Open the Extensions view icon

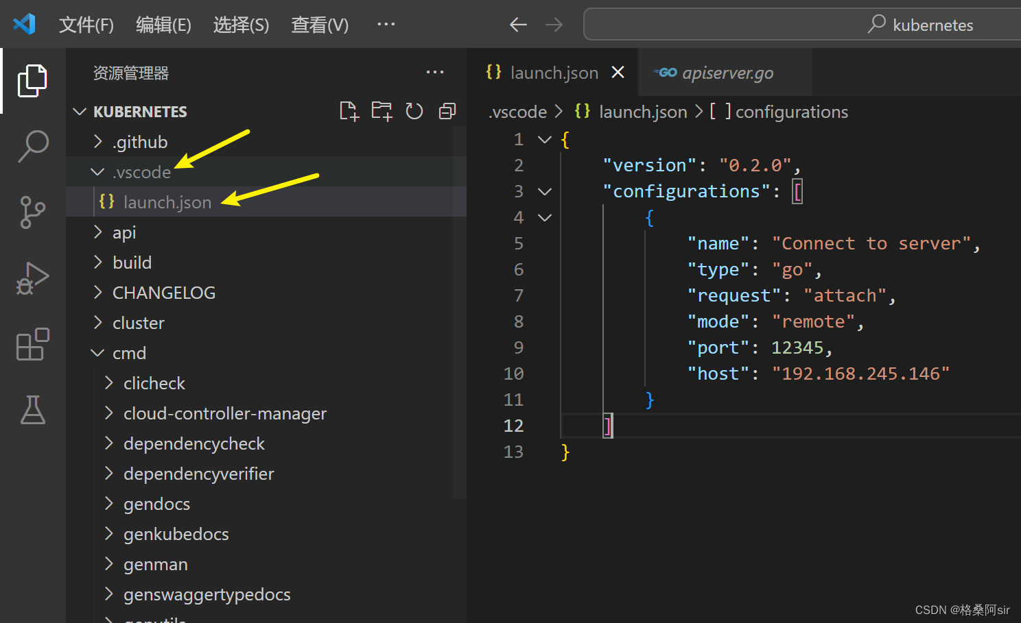click(32, 344)
